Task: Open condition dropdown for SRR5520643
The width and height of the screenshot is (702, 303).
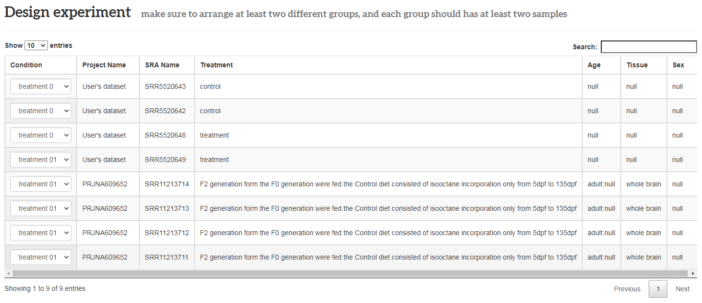Action: tap(41, 86)
